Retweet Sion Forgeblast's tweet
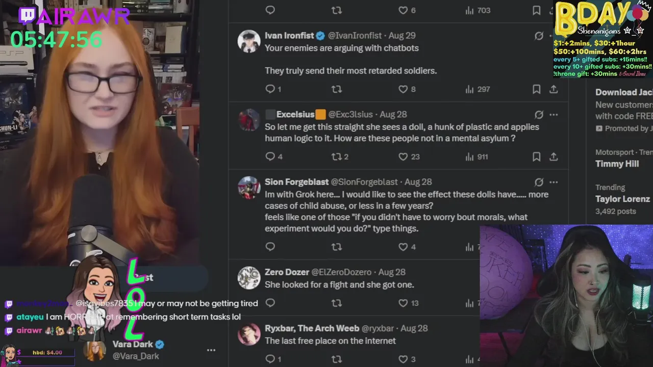The height and width of the screenshot is (367, 653). click(x=336, y=247)
